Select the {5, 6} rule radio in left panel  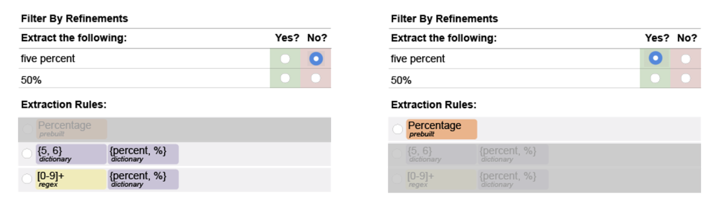27,154
